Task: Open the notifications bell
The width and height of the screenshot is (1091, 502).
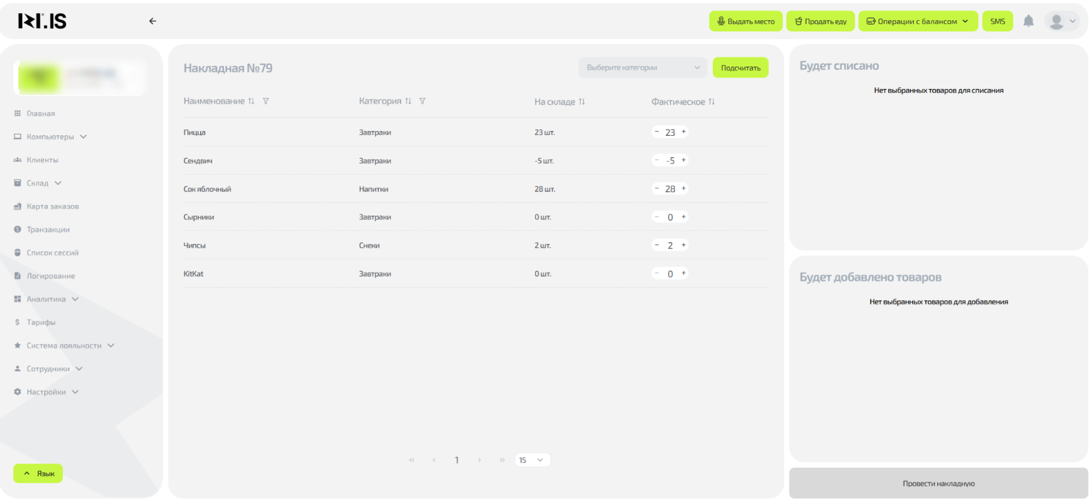Action: 1028,21
